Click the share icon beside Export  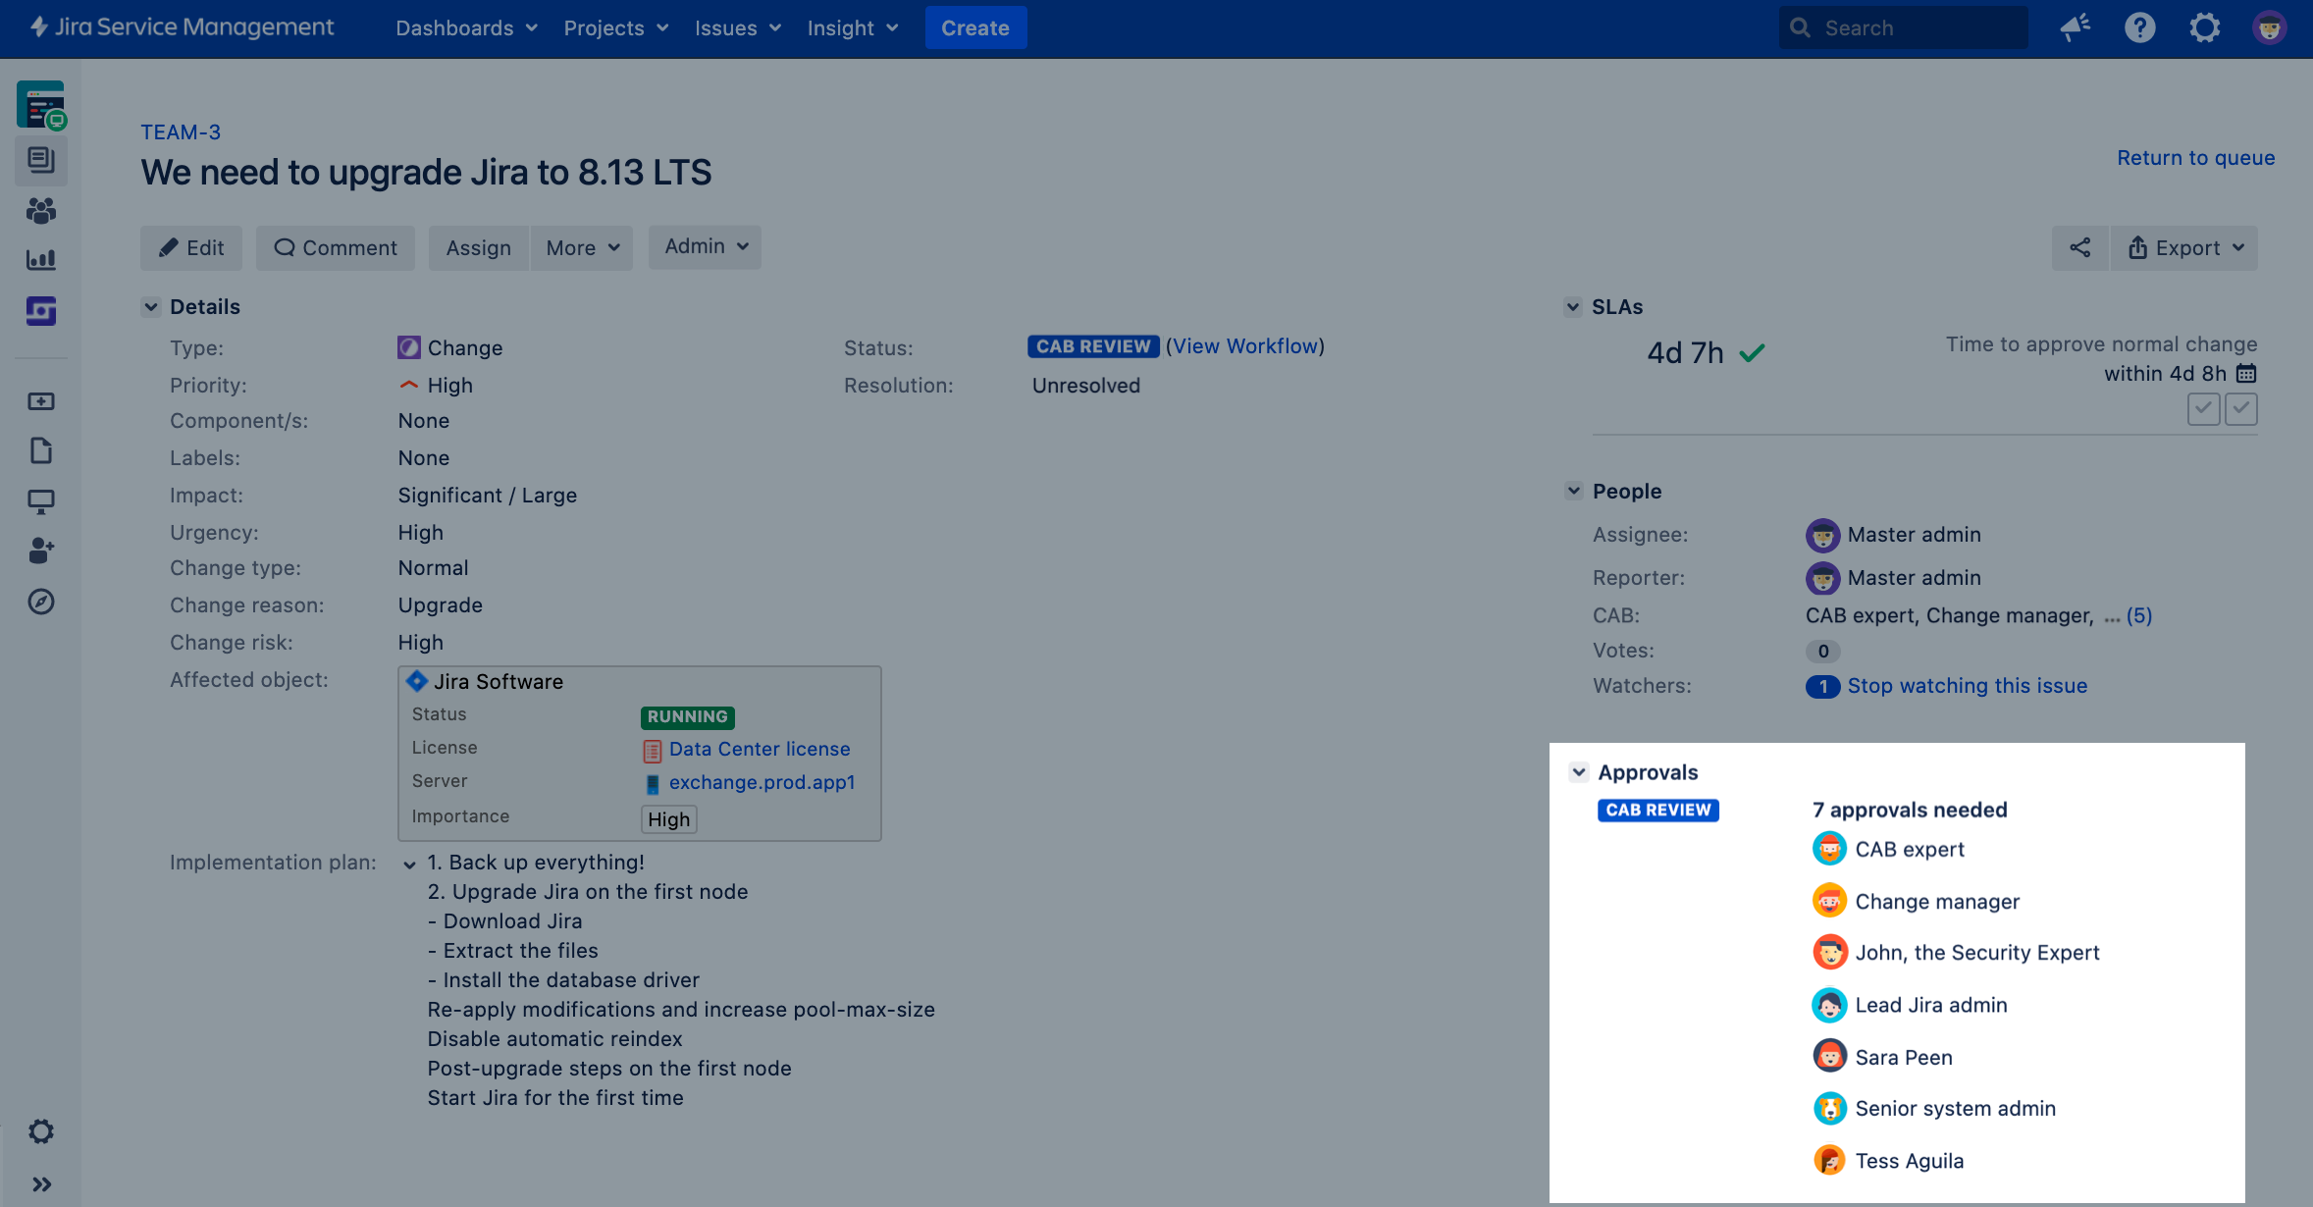[2079, 247]
